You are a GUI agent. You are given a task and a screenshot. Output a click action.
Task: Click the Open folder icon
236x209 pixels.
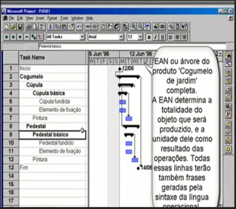click(13, 27)
